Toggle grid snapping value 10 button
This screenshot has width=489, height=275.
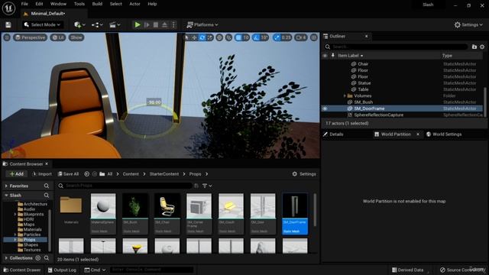pyautogui.click(x=242, y=37)
